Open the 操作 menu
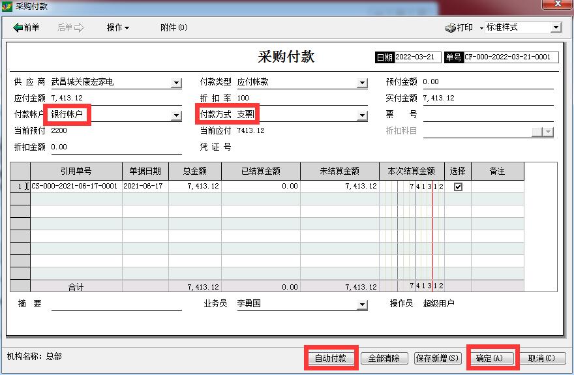 pos(117,27)
